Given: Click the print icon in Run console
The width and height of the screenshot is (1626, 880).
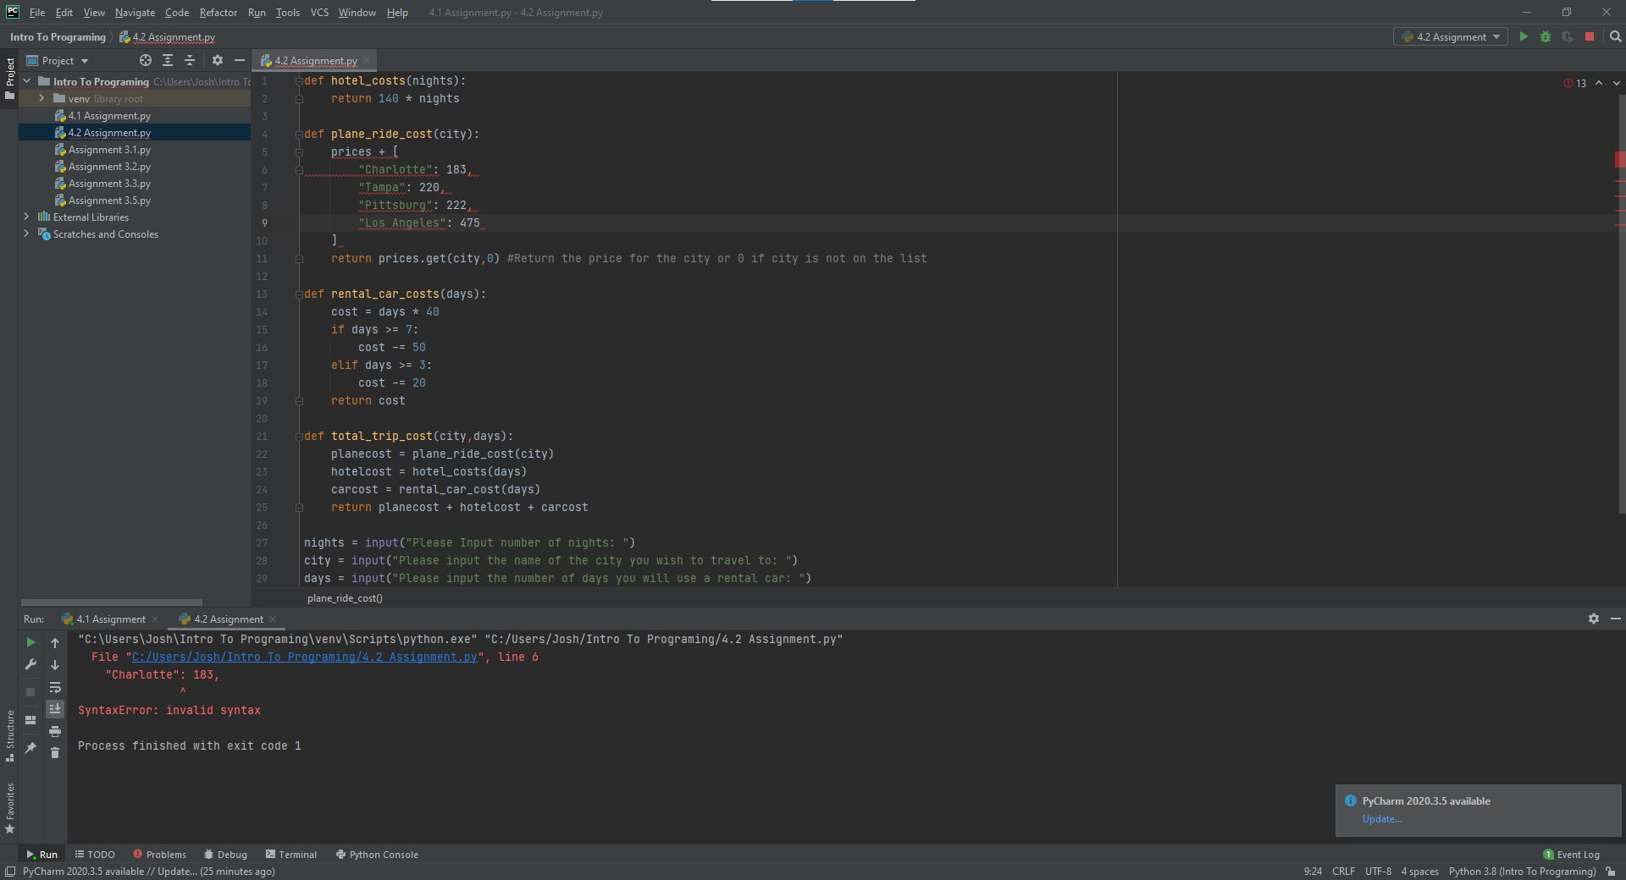Looking at the screenshot, I should click(x=55, y=731).
